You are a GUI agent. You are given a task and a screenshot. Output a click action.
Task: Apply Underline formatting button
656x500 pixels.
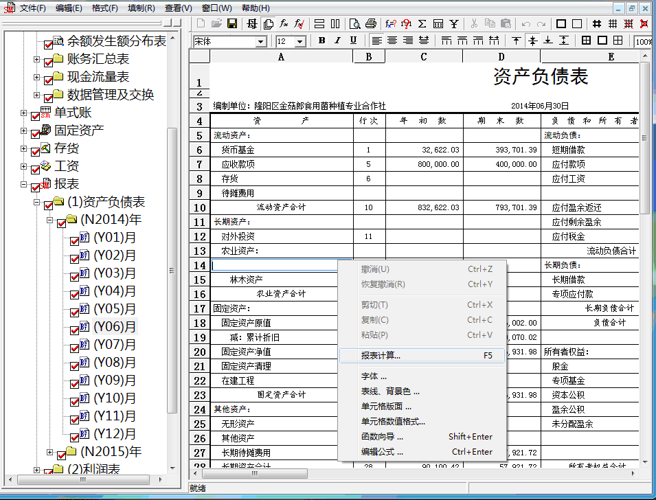(353, 41)
